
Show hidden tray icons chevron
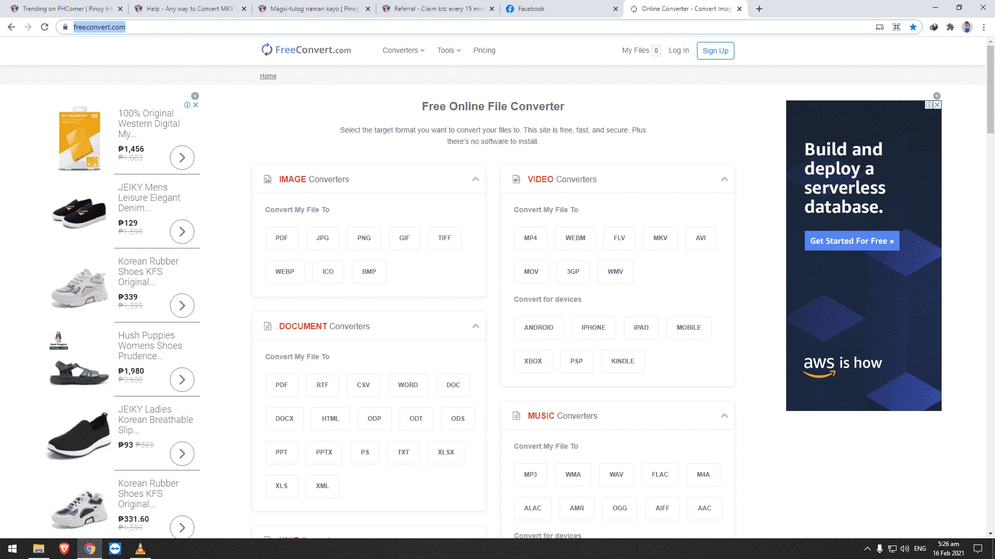click(867, 549)
